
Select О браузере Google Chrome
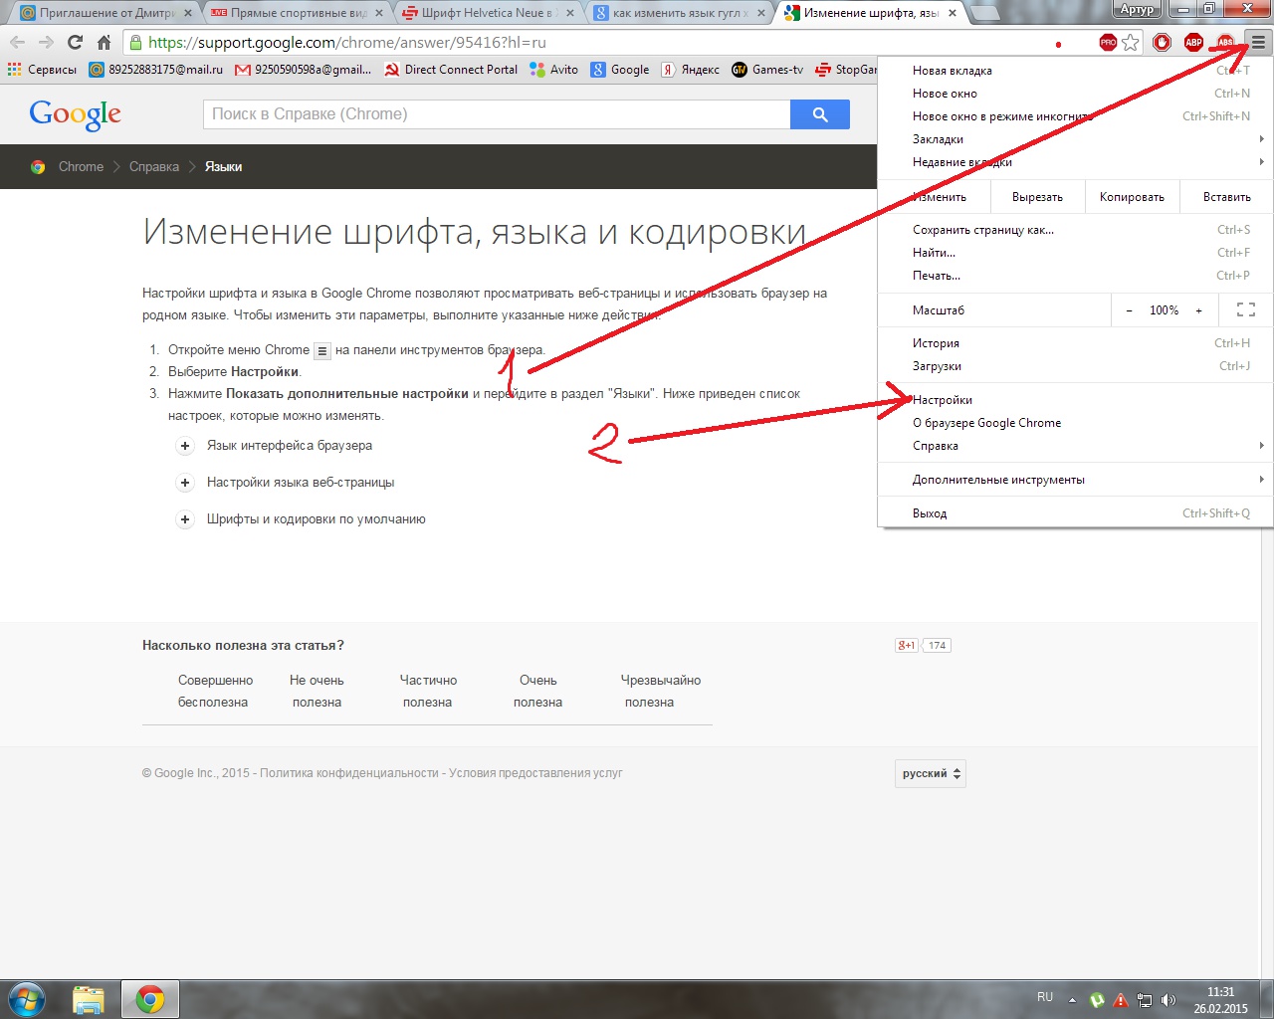[1075, 423]
